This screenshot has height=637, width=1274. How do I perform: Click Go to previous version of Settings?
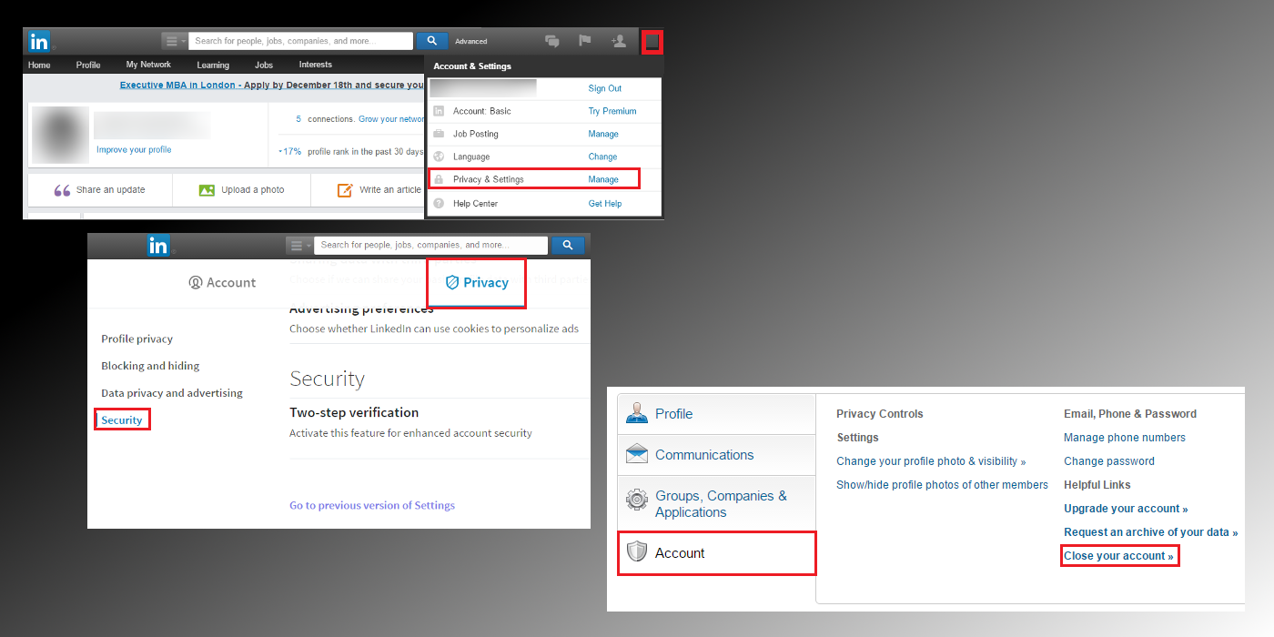372,505
